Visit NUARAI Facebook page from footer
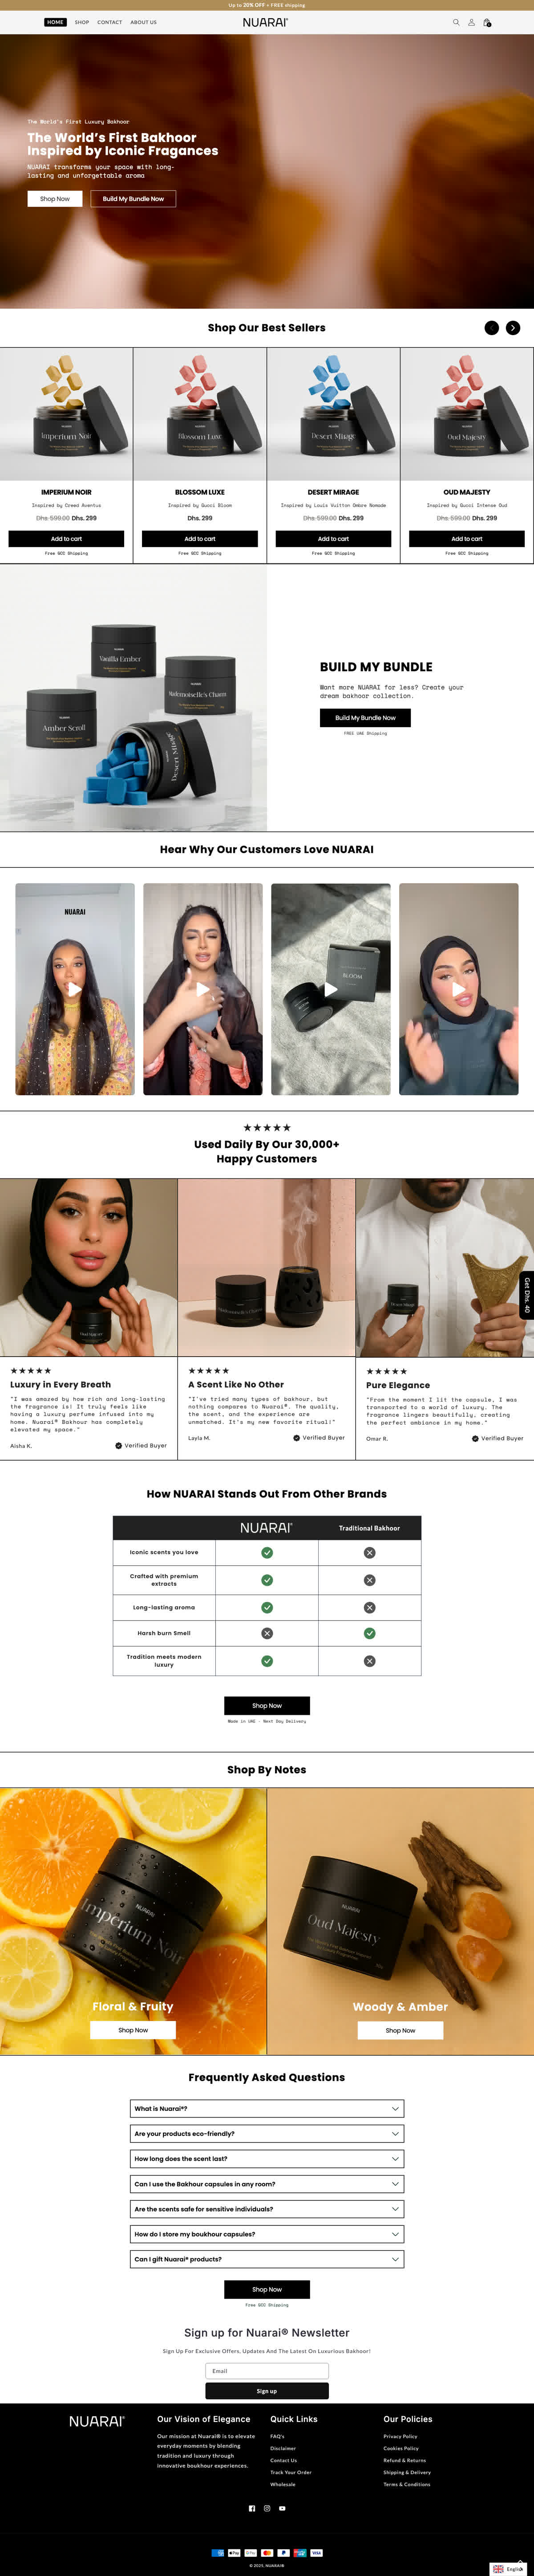This screenshot has width=534, height=2576. point(252,2508)
